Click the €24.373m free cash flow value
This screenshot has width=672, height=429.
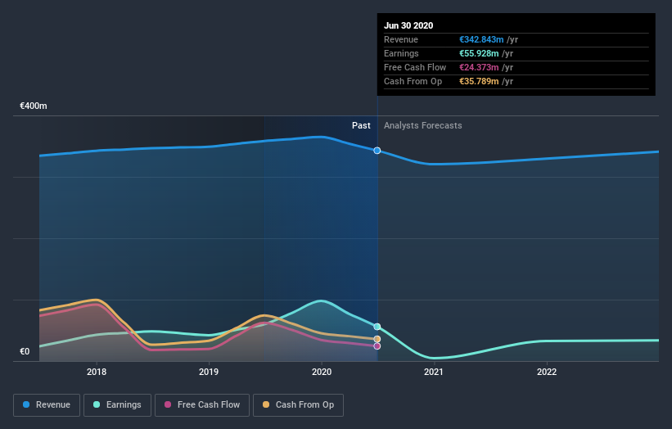click(x=479, y=67)
